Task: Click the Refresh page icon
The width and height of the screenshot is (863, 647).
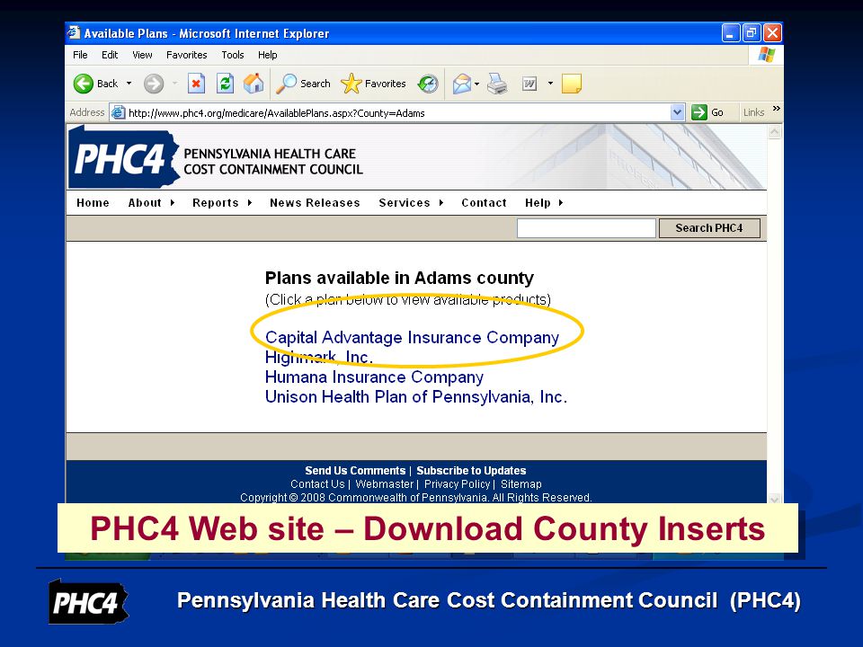Action: click(225, 84)
